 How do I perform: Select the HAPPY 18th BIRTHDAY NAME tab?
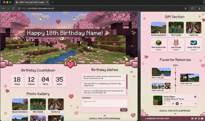31,2
